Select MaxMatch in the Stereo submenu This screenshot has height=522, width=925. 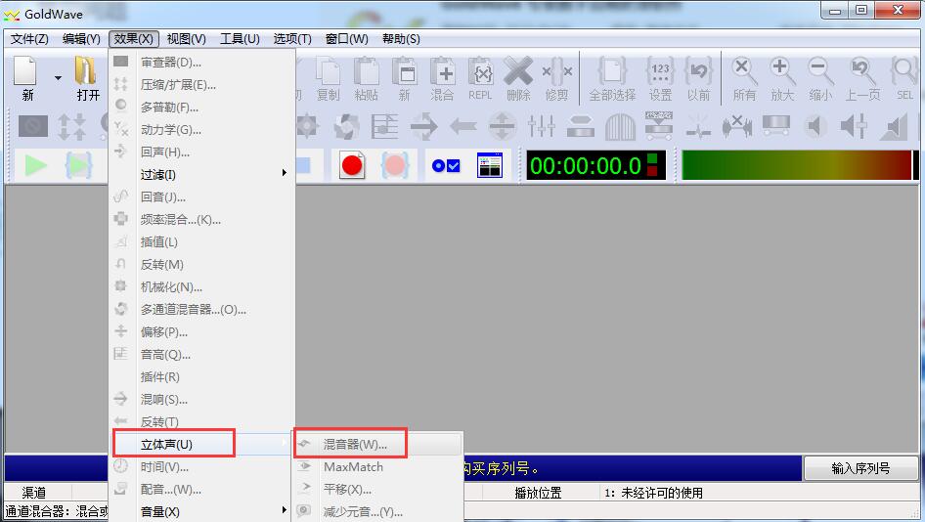coord(353,466)
